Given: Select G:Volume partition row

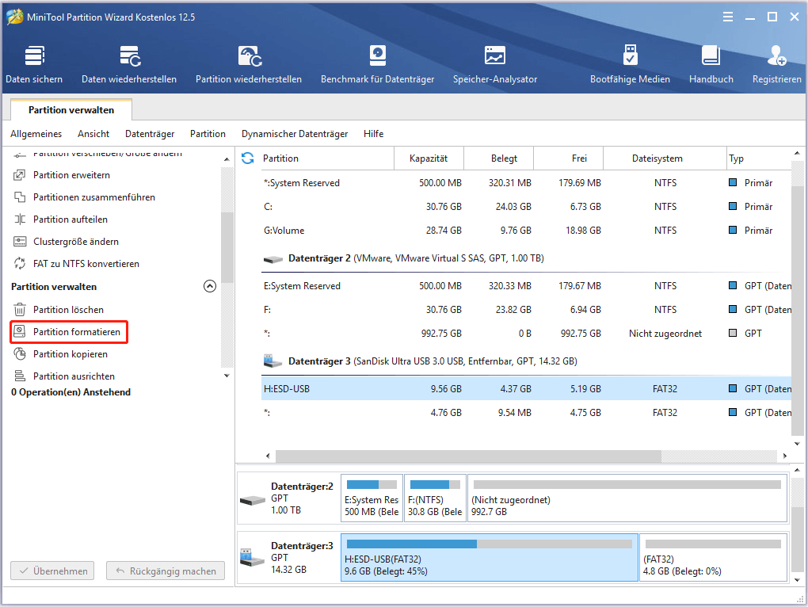Looking at the screenshot, I should [x=526, y=231].
